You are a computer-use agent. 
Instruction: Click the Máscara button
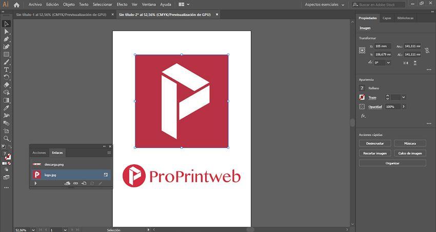[410, 144]
